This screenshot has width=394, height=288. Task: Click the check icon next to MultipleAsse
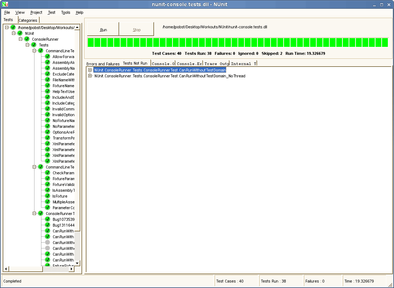click(48, 202)
